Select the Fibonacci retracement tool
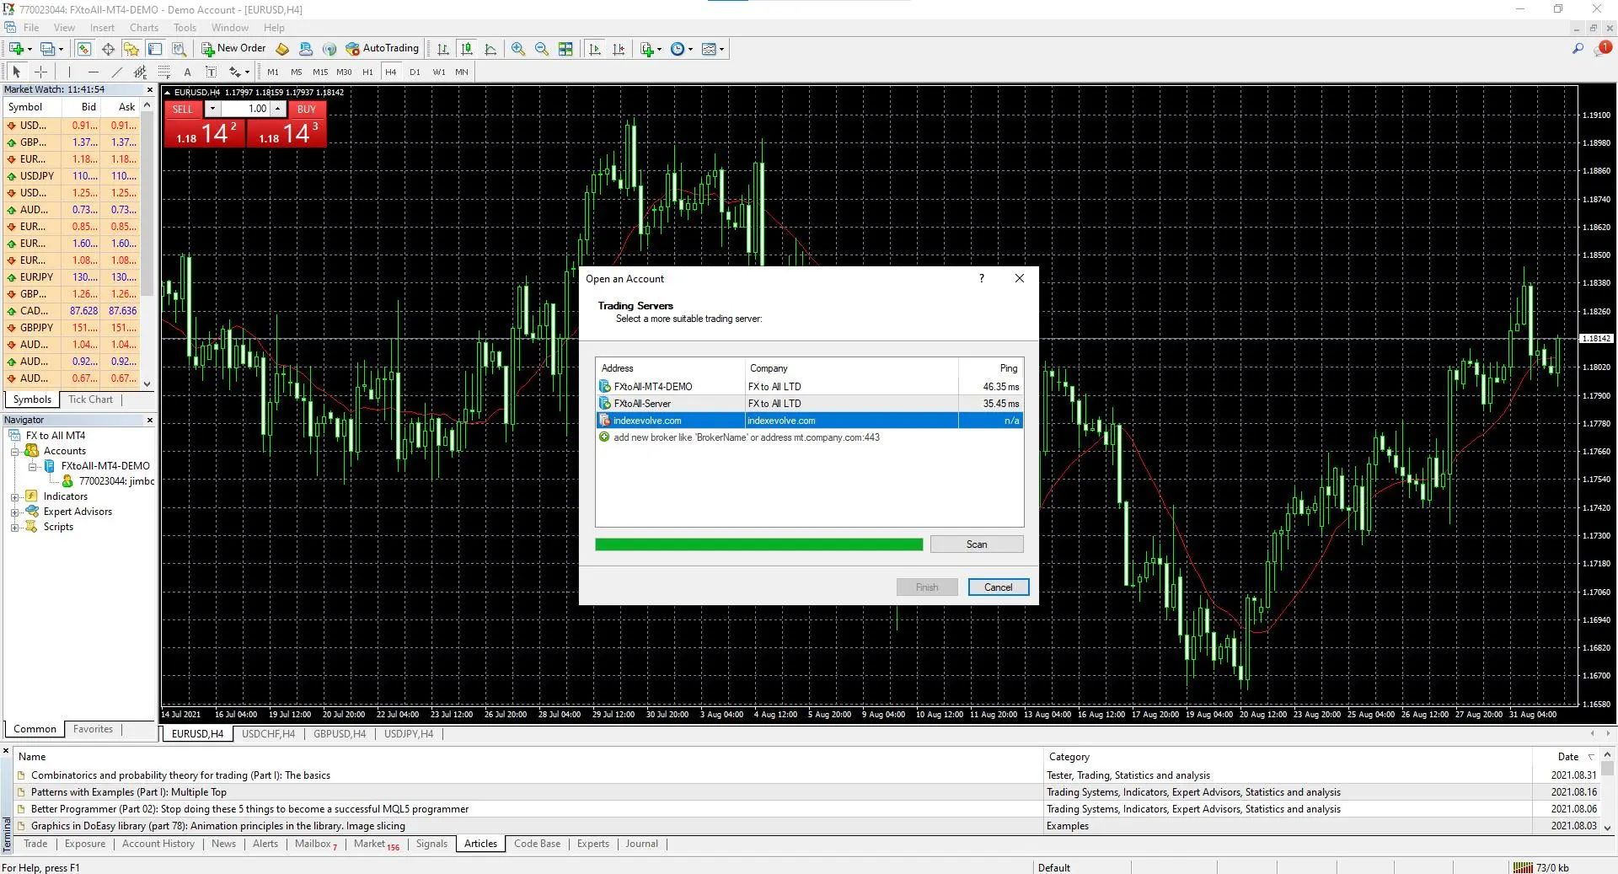 coord(164,72)
